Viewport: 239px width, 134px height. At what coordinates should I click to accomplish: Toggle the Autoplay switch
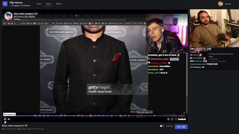click(162, 126)
